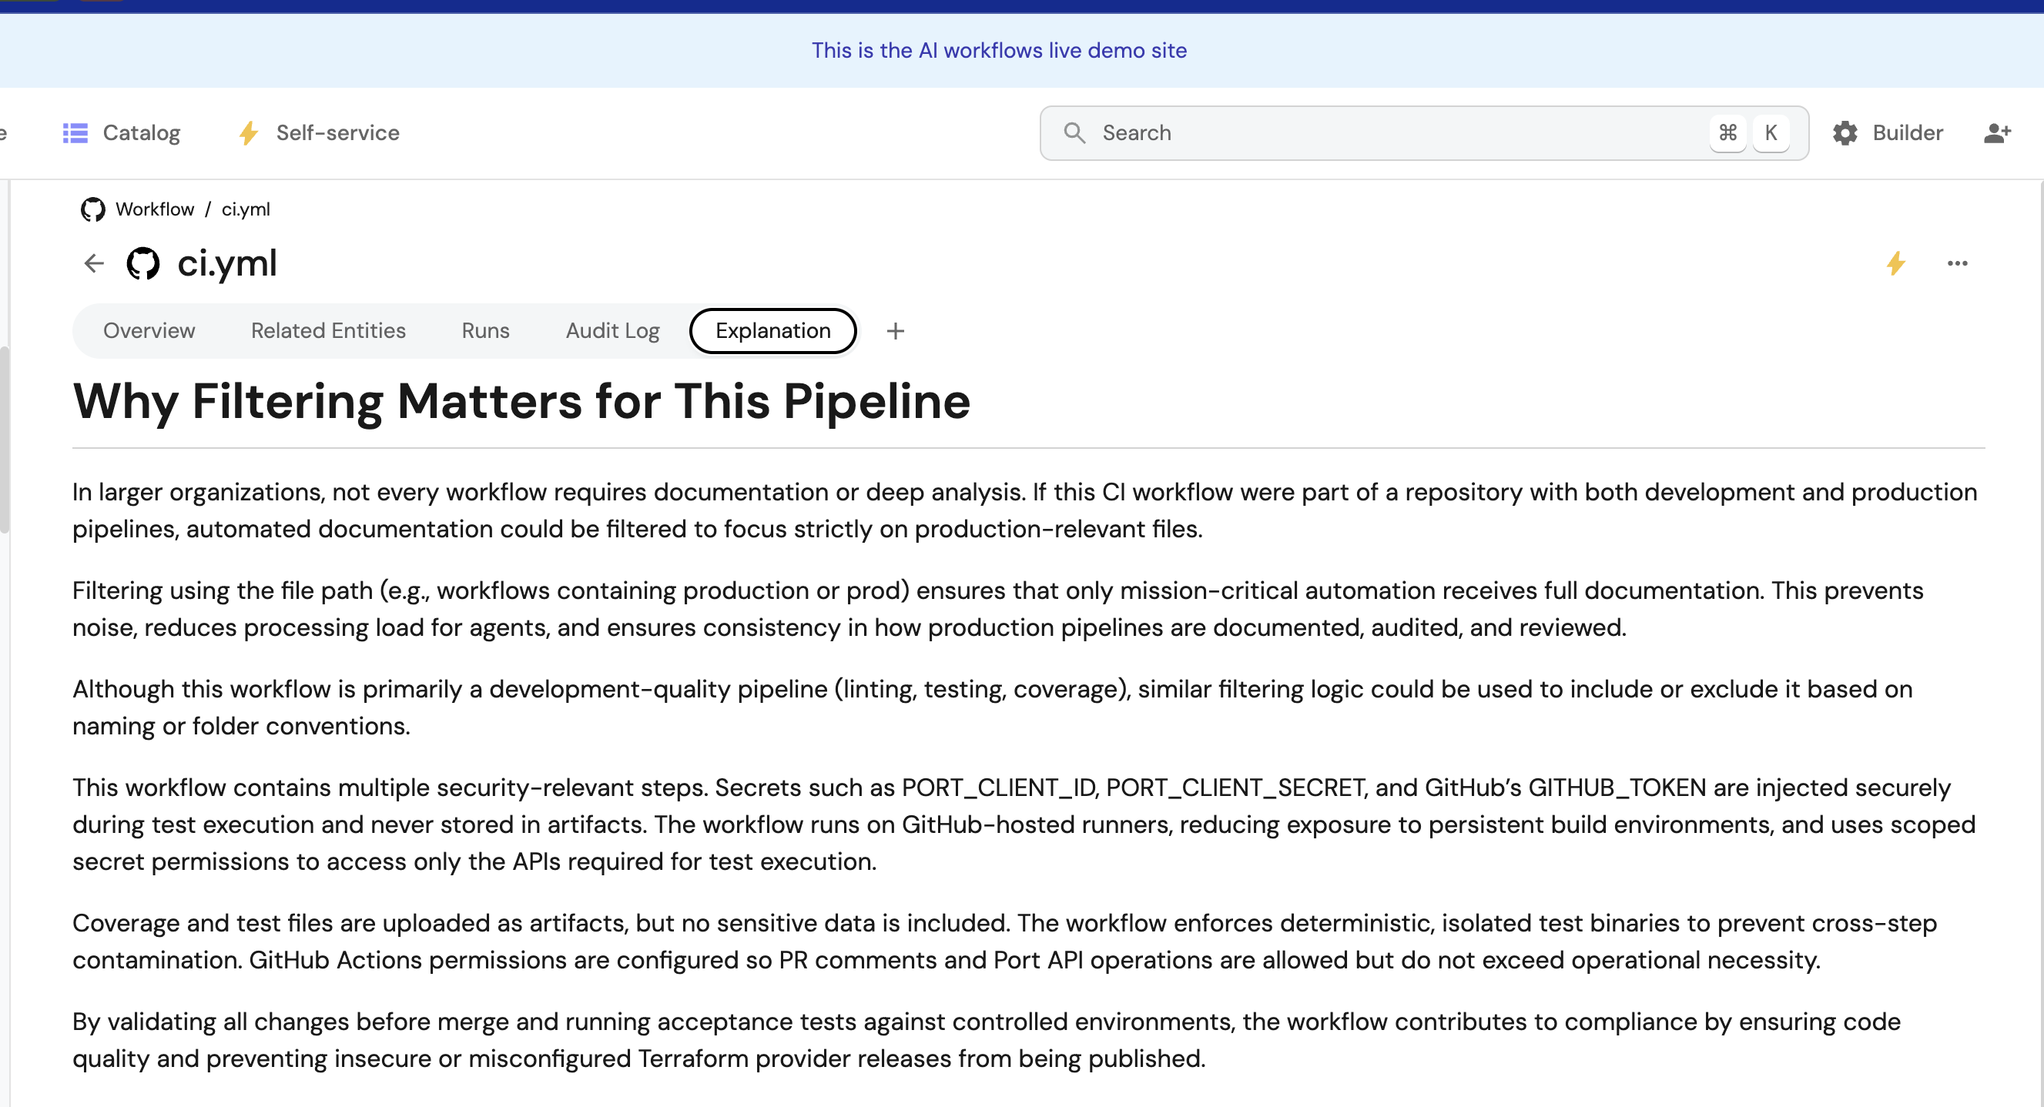The height and width of the screenshot is (1107, 2044).
Task: Select the Explanation tab
Action: (x=772, y=331)
